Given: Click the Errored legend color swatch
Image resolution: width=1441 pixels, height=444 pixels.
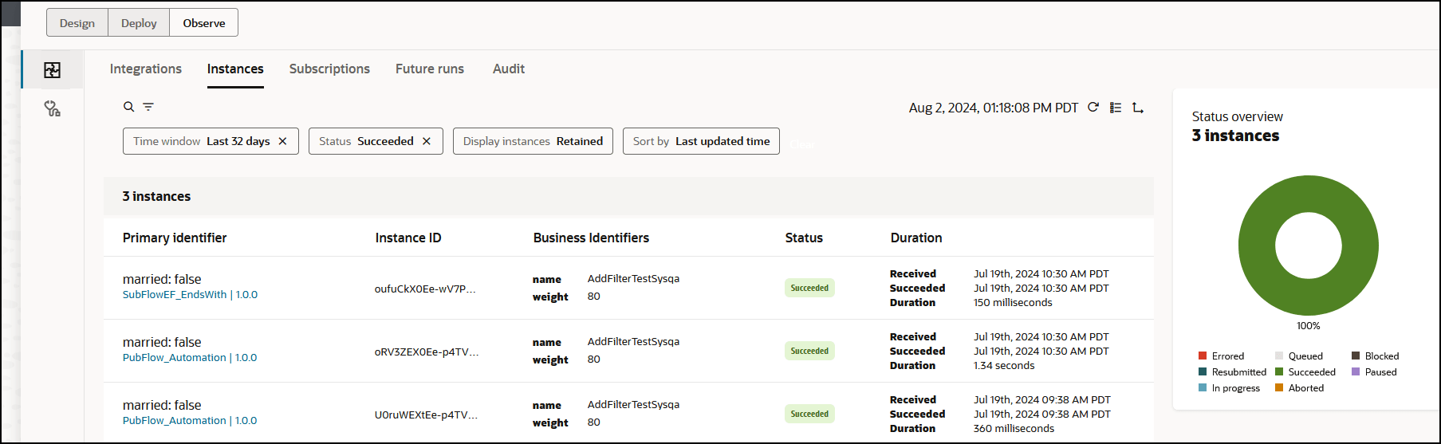Looking at the screenshot, I should [x=1203, y=356].
